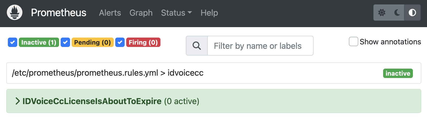
Task: Click the yellow Pending (0) badge
Action: pos(93,42)
